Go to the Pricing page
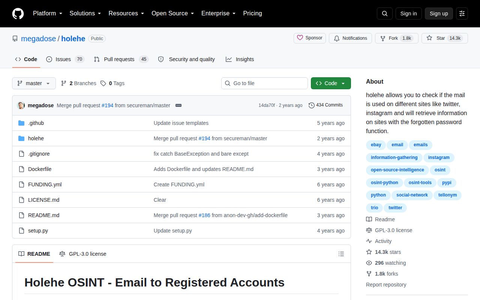The height and width of the screenshot is (300, 480). tap(252, 13)
